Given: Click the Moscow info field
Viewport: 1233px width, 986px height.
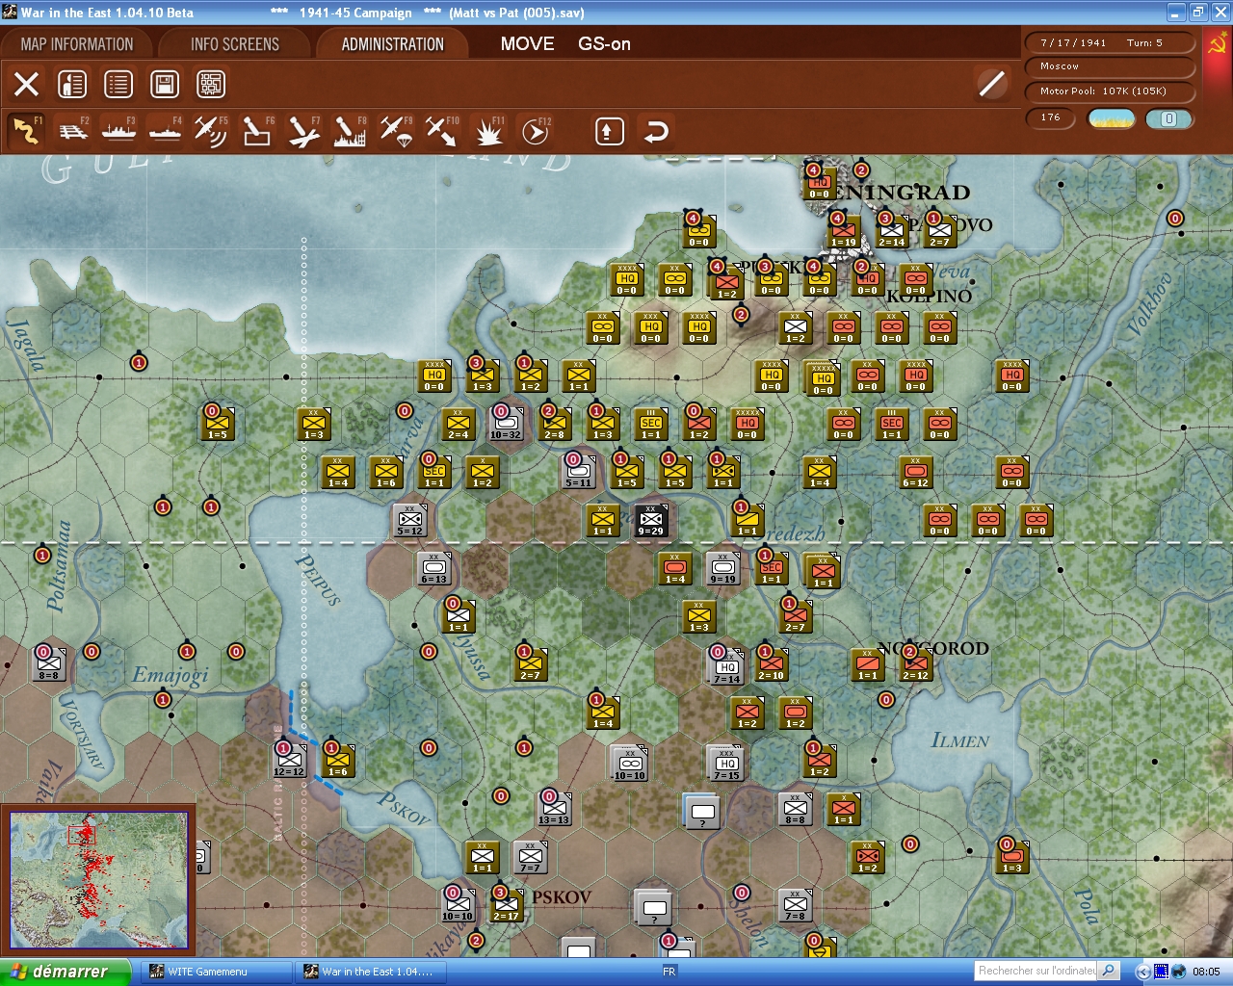Looking at the screenshot, I should (x=1110, y=66).
